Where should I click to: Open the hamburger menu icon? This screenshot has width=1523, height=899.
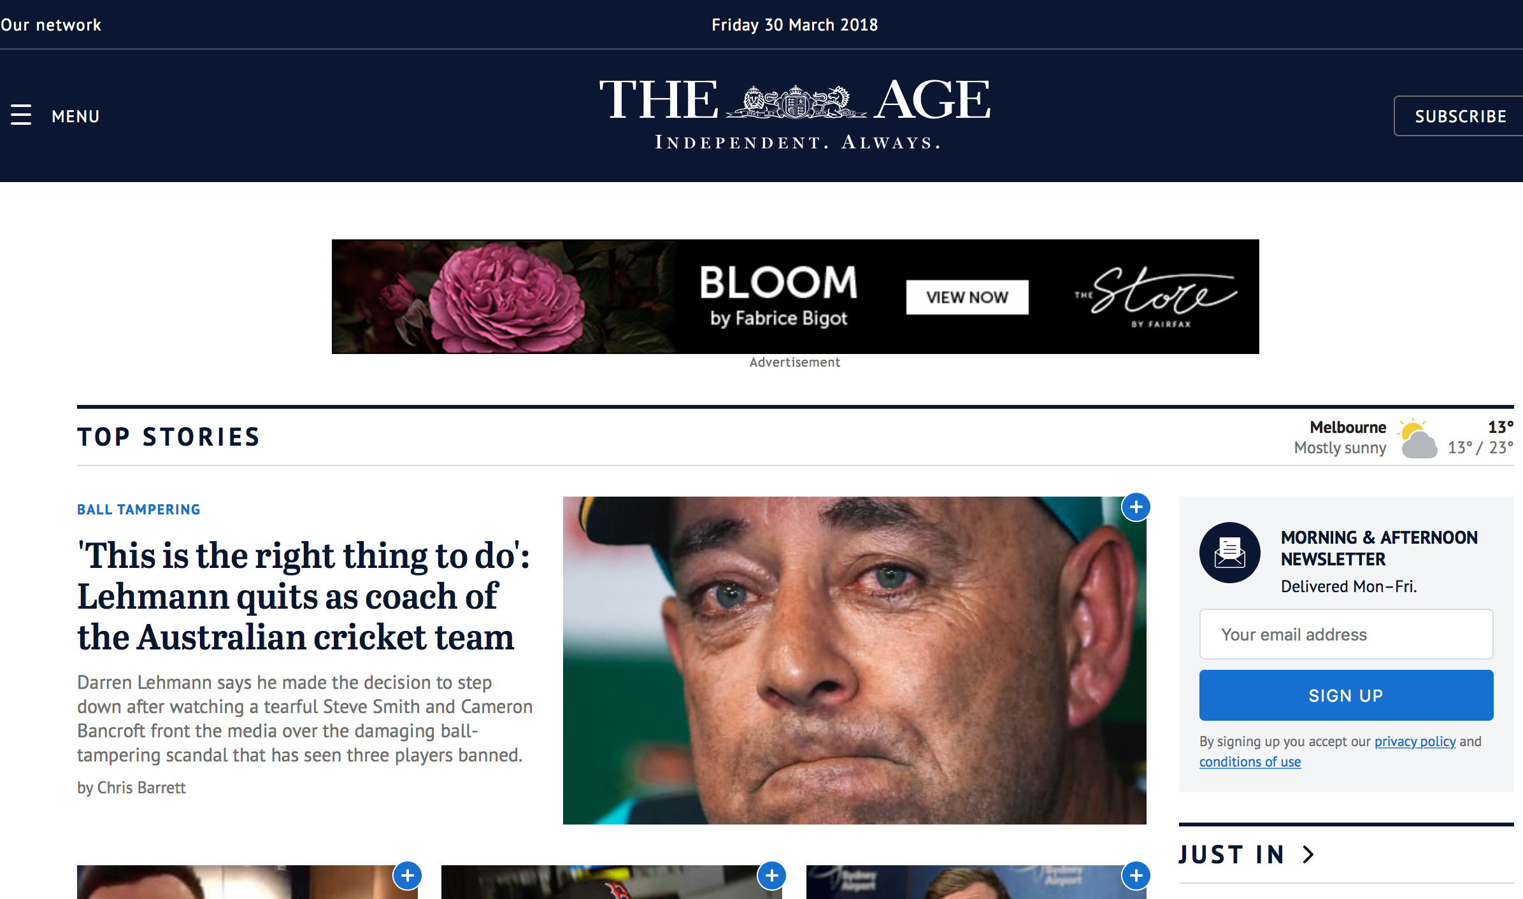[x=21, y=115]
